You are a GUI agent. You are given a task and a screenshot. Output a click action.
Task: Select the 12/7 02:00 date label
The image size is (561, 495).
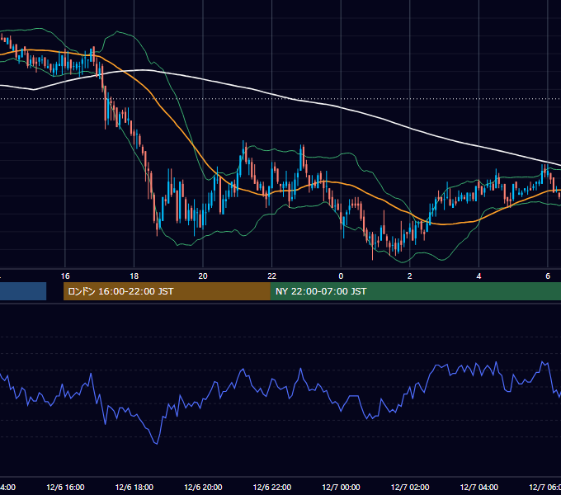410,487
